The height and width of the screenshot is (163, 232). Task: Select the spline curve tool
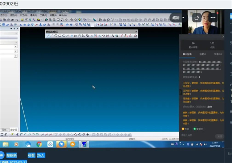(x=68, y=36)
